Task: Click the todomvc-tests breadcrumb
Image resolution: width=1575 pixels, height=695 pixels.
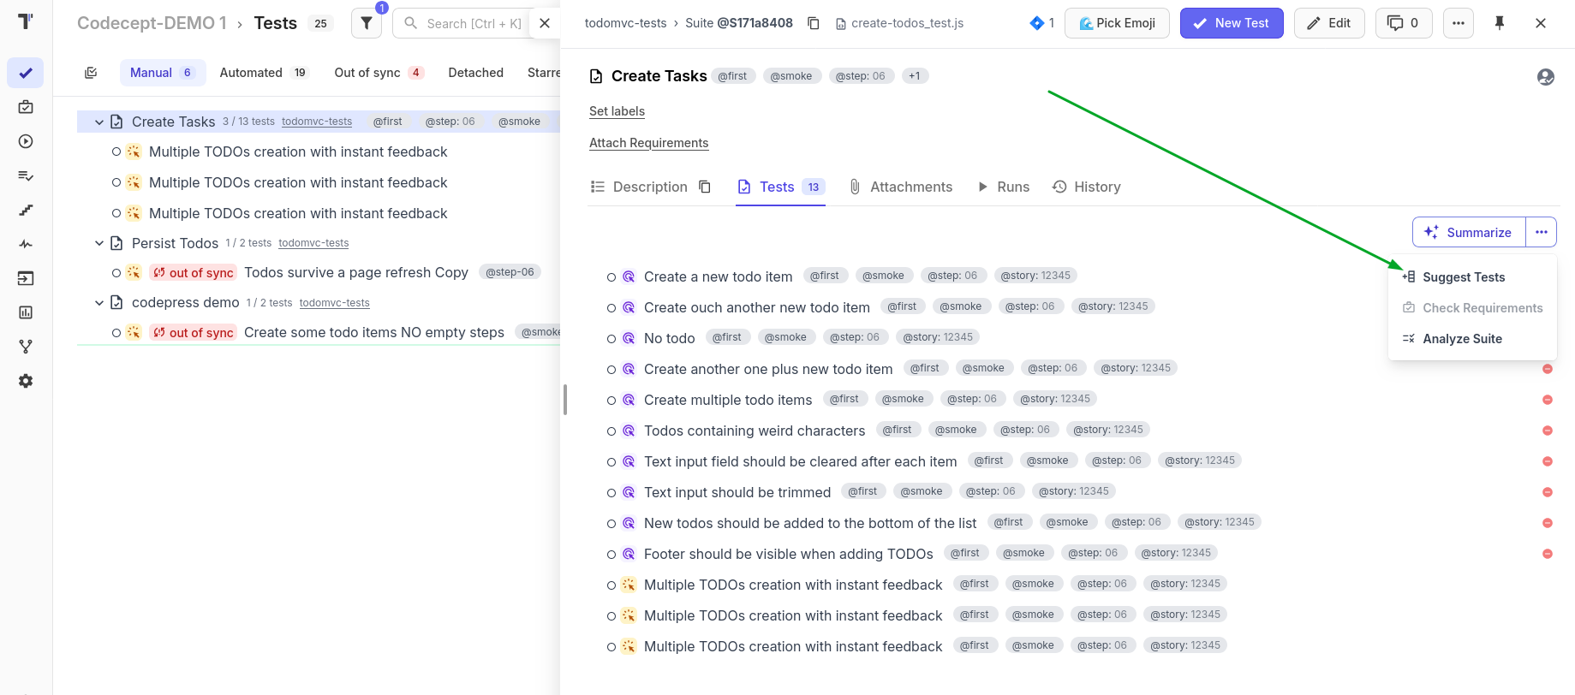Action: 625,23
